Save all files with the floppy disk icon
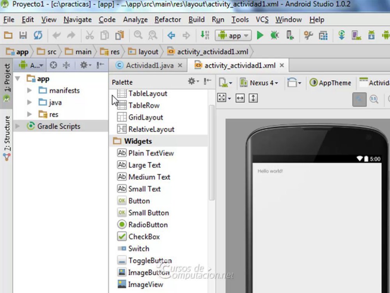Image resolution: width=390 pixels, height=293 pixels. point(23,36)
